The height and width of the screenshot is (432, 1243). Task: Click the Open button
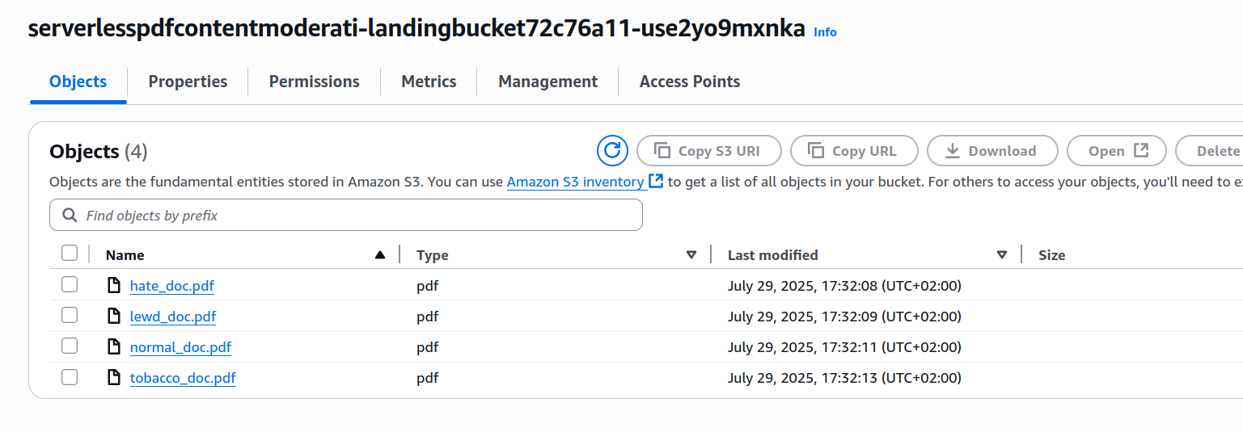(x=1117, y=151)
